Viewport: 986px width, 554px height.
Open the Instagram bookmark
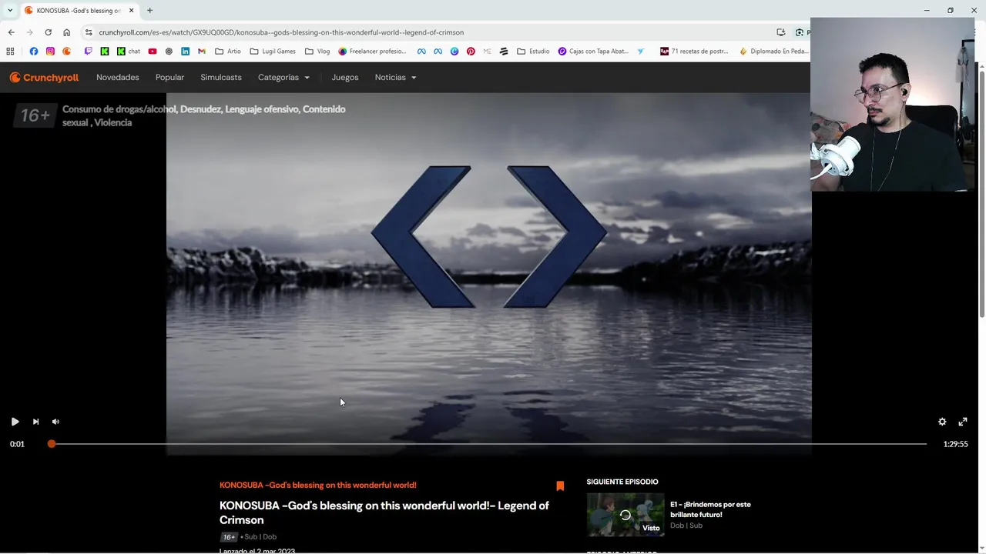point(50,52)
